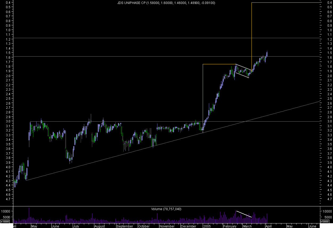Select the November label on time axis
This screenshot has height=228, width=333.
[167, 226]
